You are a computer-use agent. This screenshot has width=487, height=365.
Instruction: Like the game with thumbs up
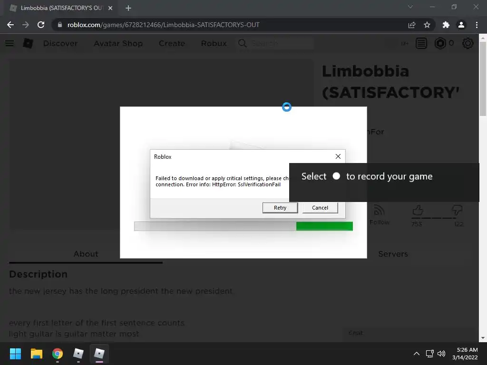[418, 211]
